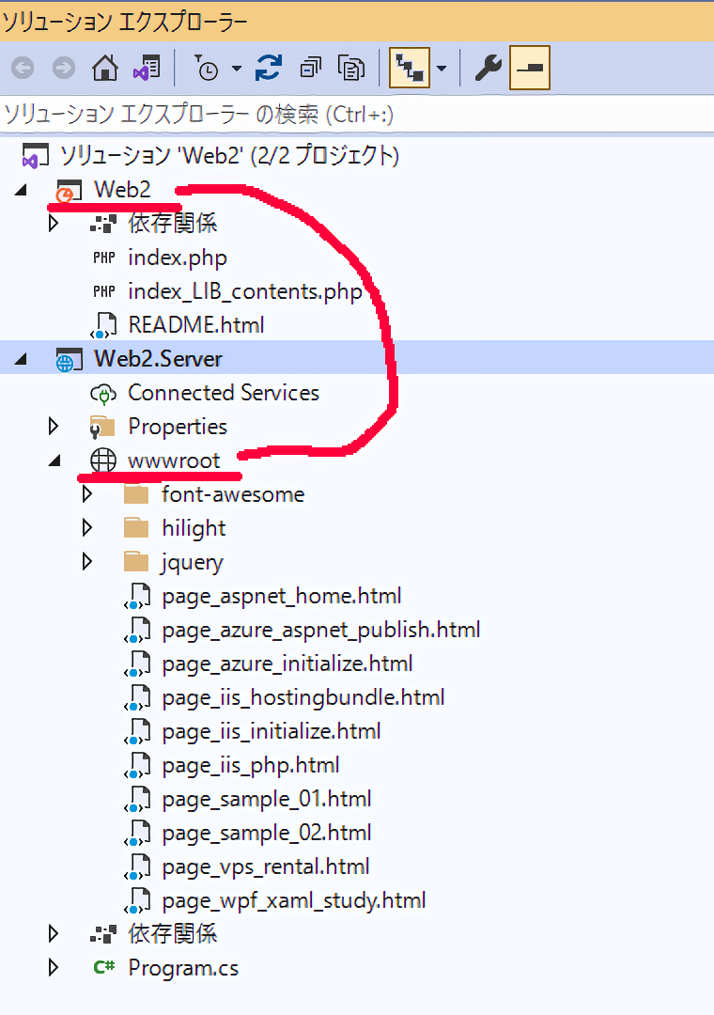Select the index.php file
714x1015 pixels.
coord(177,258)
